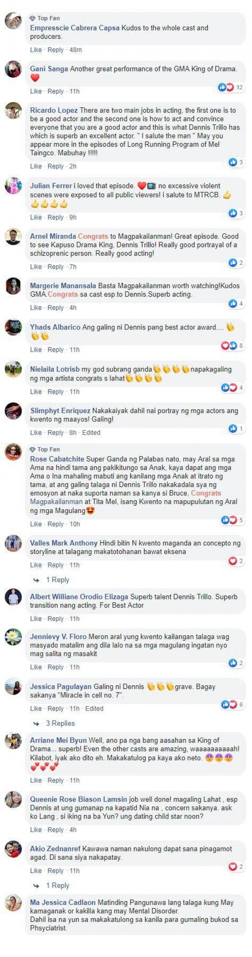
Task: Expand 3 Replies under Jessica Pagulayan's comment
Action: (x=60, y=723)
